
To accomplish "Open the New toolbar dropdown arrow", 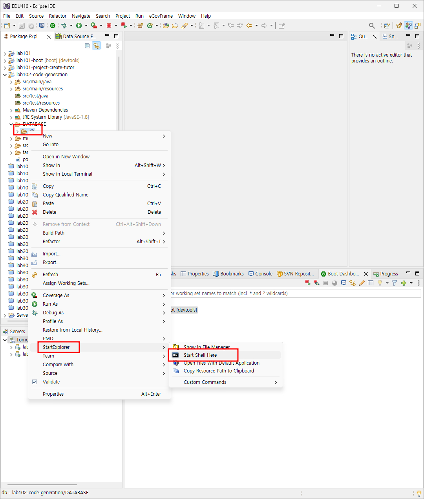I will click(x=14, y=26).
